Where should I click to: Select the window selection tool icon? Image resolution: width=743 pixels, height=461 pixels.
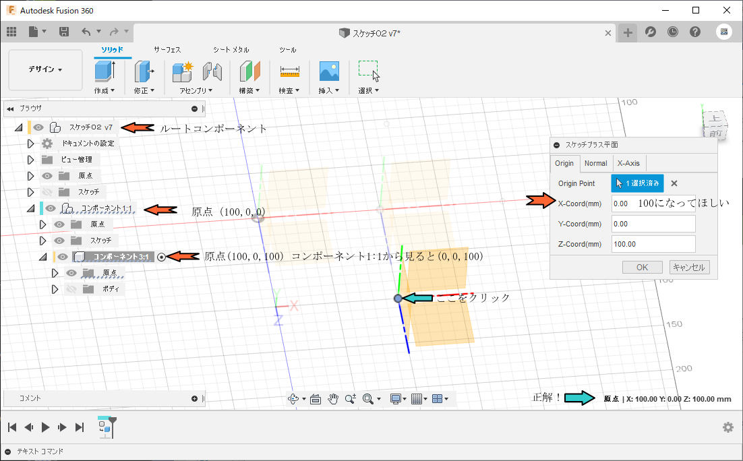pyautogui.click(x=369, y=71)
